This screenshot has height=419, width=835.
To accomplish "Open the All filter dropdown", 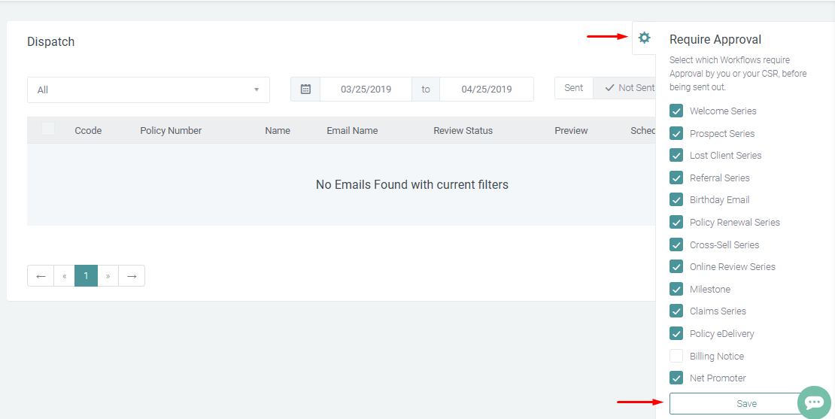I will 148,90.
